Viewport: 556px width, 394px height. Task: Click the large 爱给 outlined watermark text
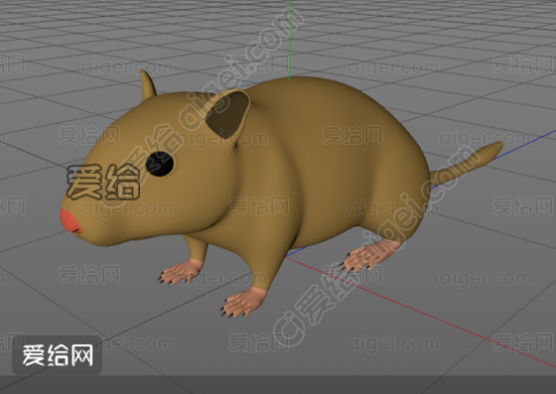coord(103,183)
